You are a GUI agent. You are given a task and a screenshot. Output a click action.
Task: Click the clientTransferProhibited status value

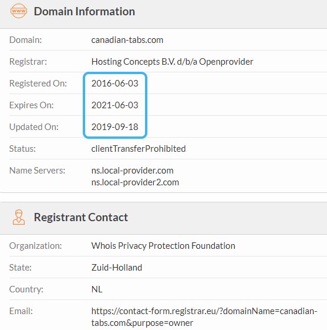(139, 149)
